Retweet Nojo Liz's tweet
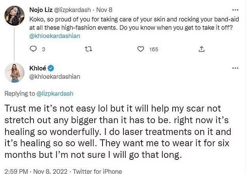The width and height of the screenshot is (246, 174). click(x=89, y=49)
